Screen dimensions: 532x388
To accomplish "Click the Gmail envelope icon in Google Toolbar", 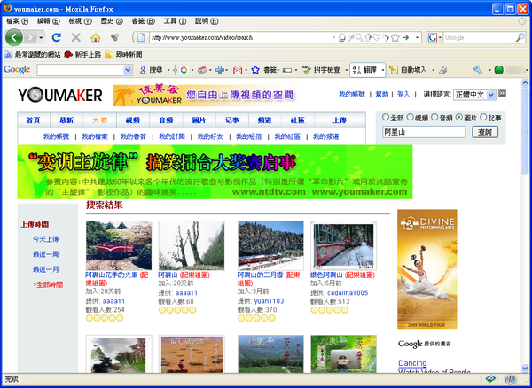I will tap(238, 70).
